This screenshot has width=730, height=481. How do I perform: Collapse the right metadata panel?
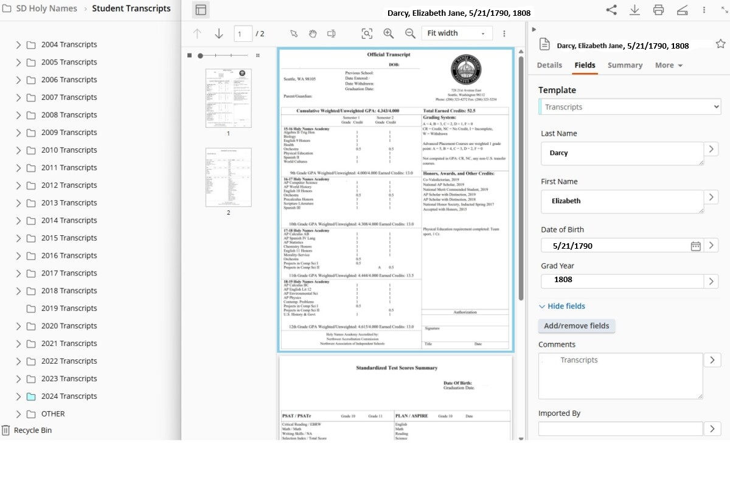pyautogui.click(x=534, y=29)
